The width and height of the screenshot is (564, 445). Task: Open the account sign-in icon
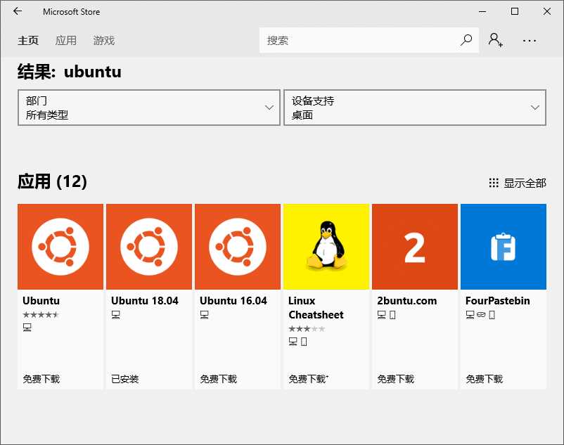point(496,40)
